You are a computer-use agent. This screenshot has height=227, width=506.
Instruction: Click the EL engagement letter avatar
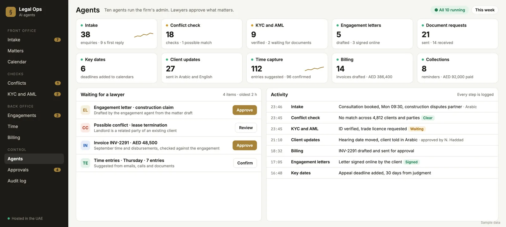coord(85,110)
